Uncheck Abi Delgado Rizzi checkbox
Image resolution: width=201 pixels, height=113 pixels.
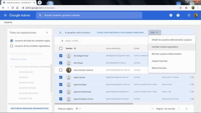click(x=61, y=56)
